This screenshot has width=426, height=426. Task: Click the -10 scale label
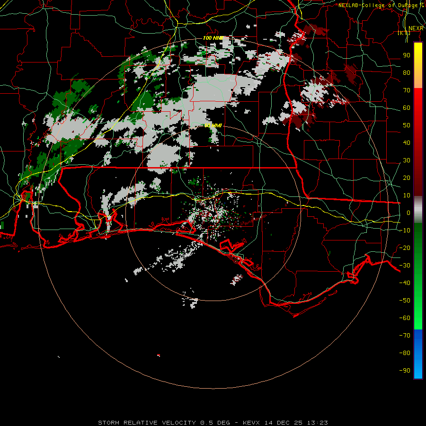coord(405,231)
